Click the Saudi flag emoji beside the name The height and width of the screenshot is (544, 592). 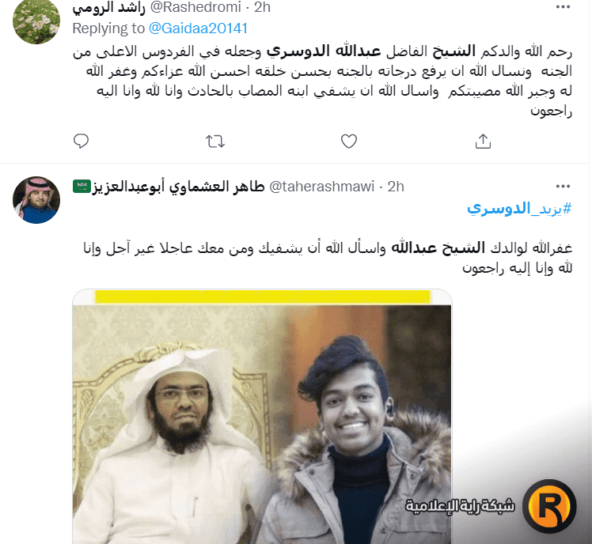pos(82,187)
